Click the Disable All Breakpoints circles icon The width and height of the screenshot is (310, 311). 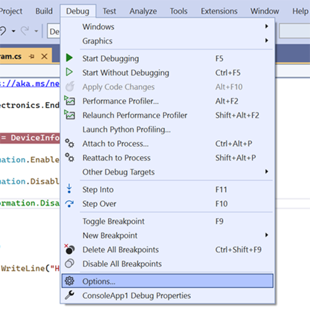click(x=69, y=263)
